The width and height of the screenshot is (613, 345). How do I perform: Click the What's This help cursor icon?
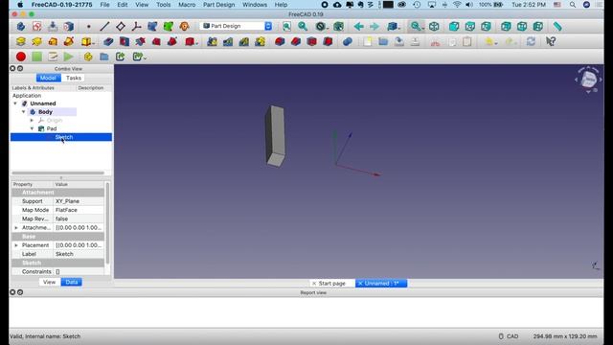551,41
